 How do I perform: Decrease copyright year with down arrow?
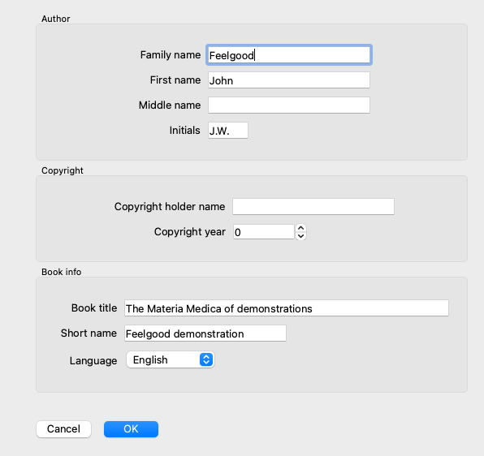coord(301,236)
